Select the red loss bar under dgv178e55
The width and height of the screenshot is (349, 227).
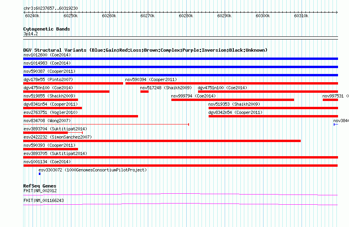[73, 83]
